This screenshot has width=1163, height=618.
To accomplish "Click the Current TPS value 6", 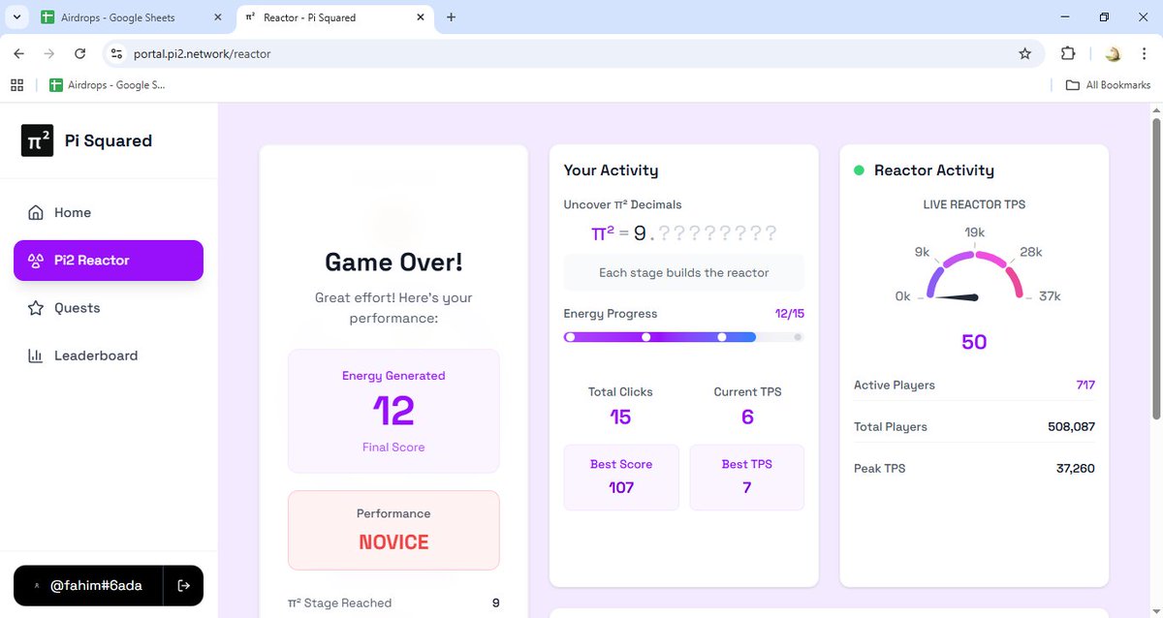I will coord(747,417).
